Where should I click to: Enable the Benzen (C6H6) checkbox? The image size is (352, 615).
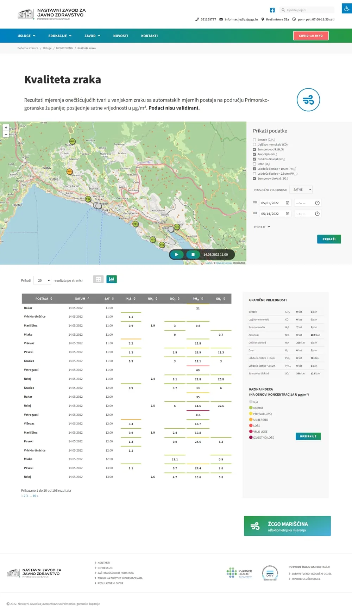(x=254, y=140)
